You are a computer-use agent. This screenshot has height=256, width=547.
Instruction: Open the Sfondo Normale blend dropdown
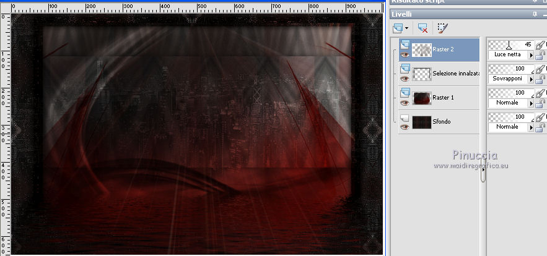[x=532, y=127]
